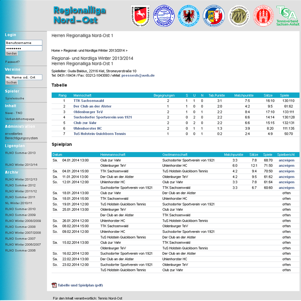Open team Der Club an der Alster in table
Image resolution: width=301 pixels, height=301 pixels.
(x=92, y=106)
